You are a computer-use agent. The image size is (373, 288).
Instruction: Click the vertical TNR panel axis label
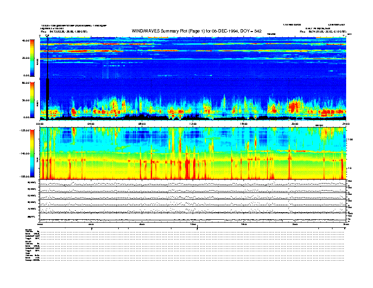click(37, 161)
